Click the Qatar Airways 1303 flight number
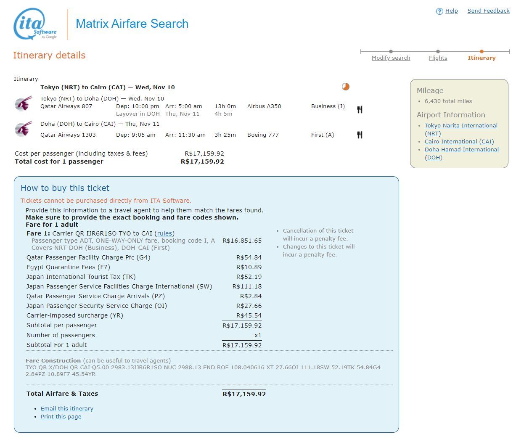Screen dimensions: 516x442 point(68,135)
